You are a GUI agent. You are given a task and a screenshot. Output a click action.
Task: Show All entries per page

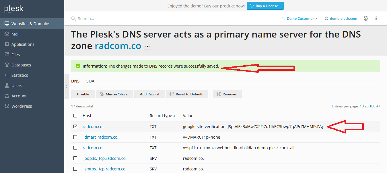pos(378,106)
